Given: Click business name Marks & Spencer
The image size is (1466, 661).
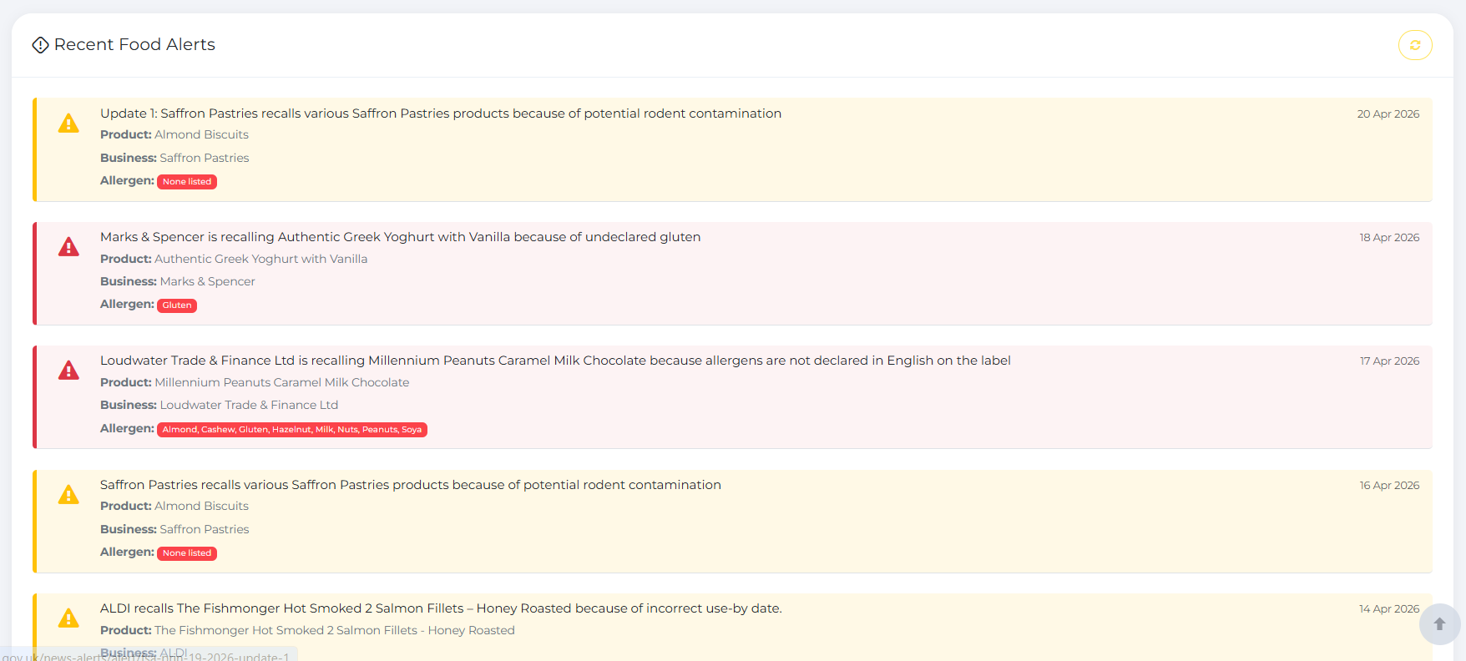Looking at the screenshot, I should (208, 281).
